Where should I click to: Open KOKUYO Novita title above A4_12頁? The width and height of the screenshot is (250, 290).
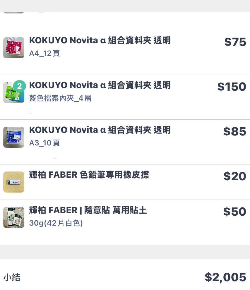[100, 41]
